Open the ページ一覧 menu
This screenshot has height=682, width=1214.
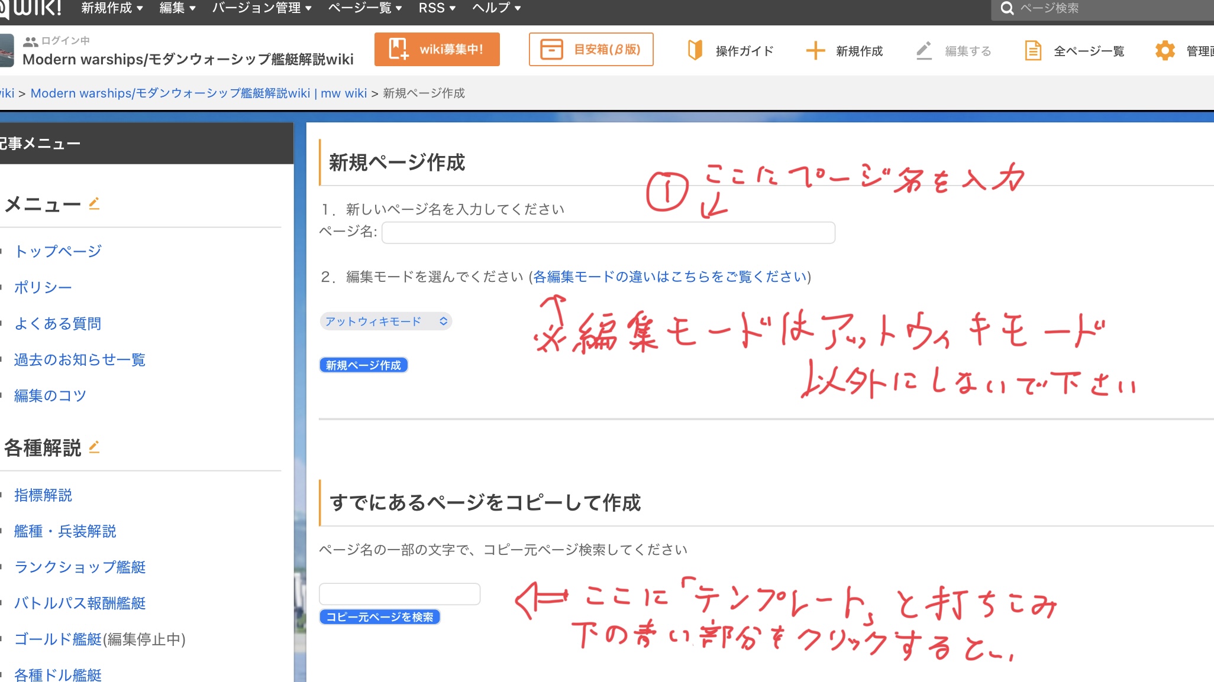pos(364,8)
